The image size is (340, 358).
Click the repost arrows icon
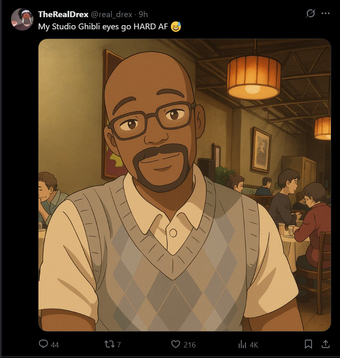(109, 344)
